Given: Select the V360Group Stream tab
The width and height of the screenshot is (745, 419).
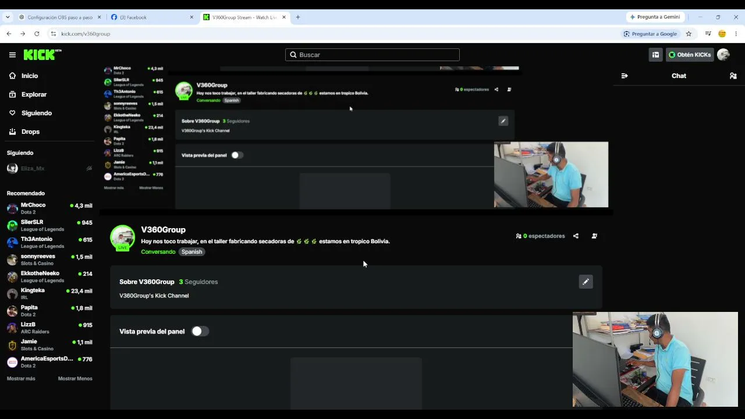Looking at the screenshot, I should (x=245, y=17).
